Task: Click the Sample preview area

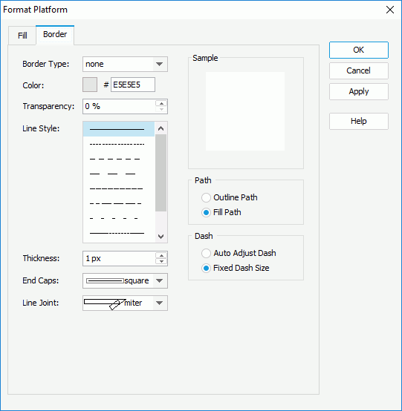Action: pos(245,111)
